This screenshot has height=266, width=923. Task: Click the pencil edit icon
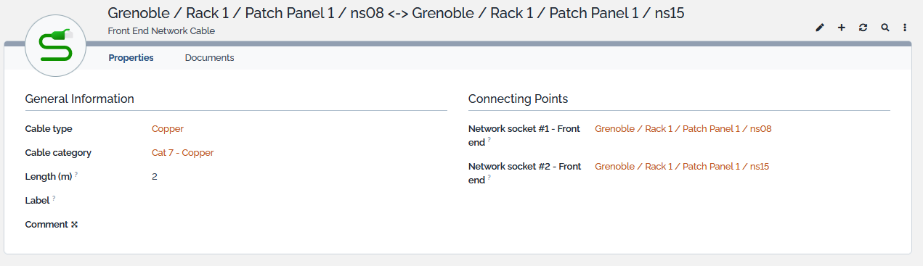click(820, 28)
